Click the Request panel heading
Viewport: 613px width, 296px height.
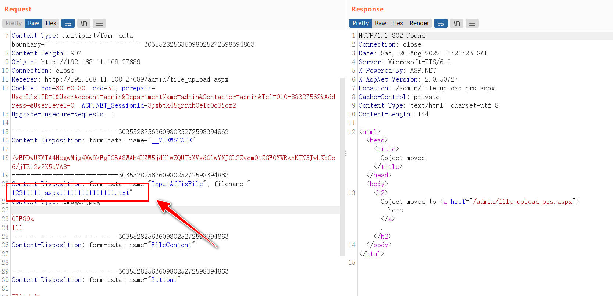(18, 9)
